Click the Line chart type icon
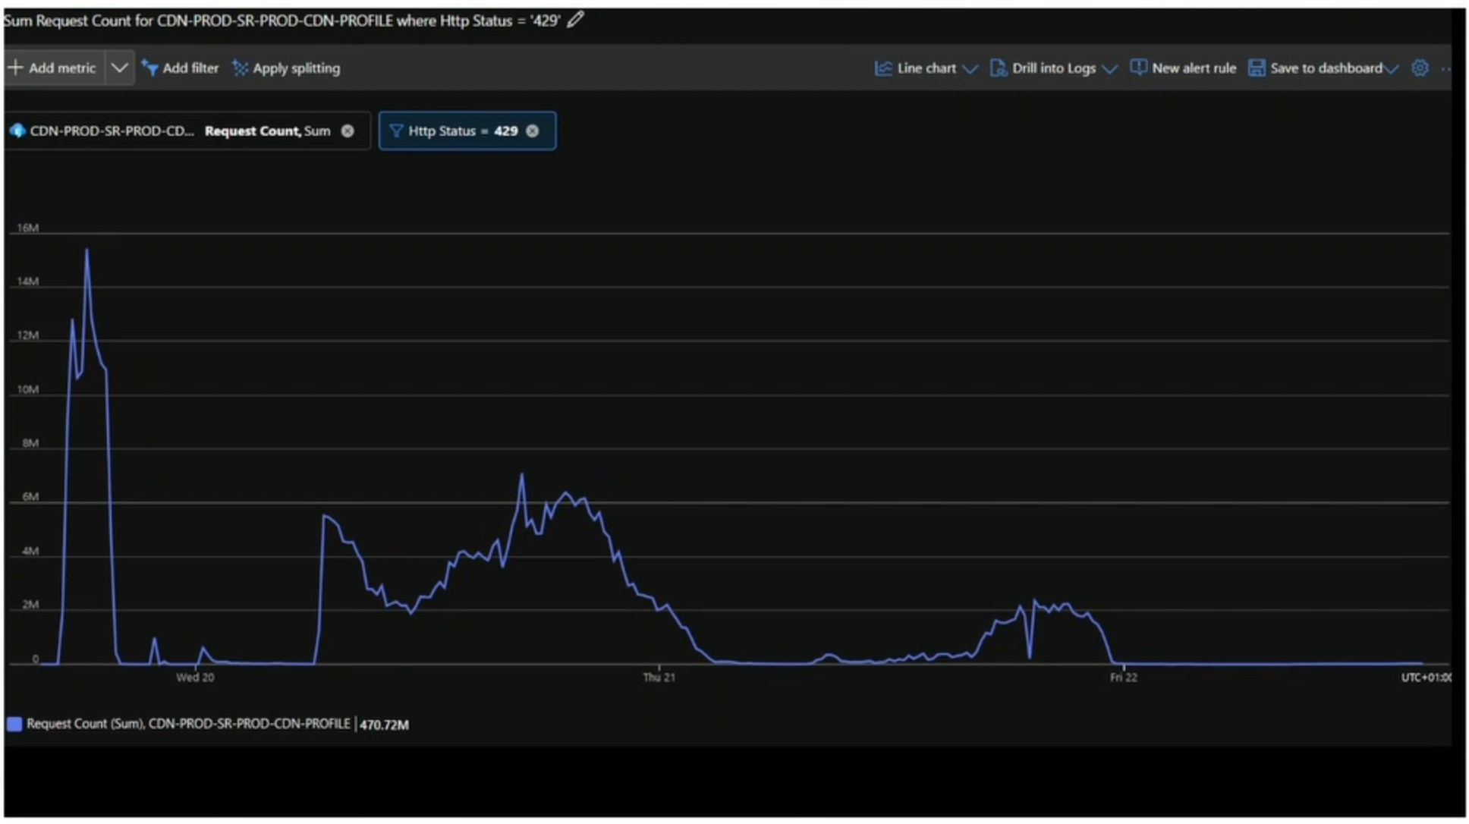 [x=883, y=68]
